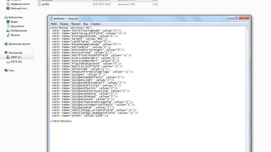Click the NotificationsBitfield attribute line
271x152 pixels.
click(91, 55)
